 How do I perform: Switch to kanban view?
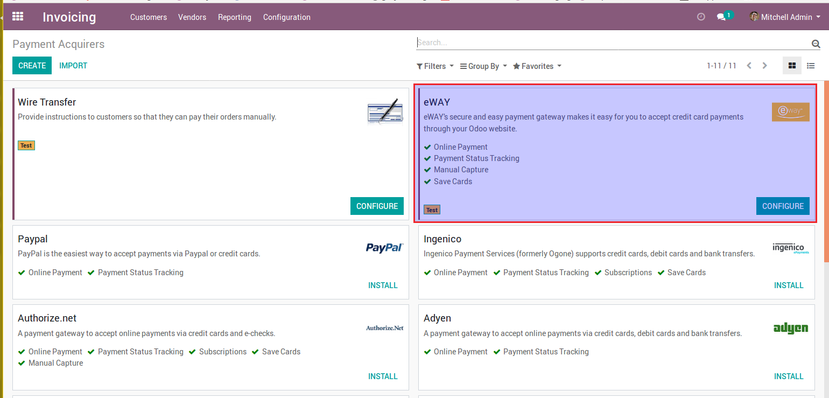coord(792,66)
